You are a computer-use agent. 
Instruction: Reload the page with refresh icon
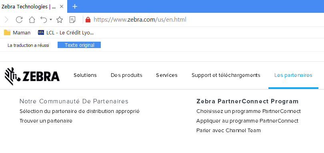(19, 20)
